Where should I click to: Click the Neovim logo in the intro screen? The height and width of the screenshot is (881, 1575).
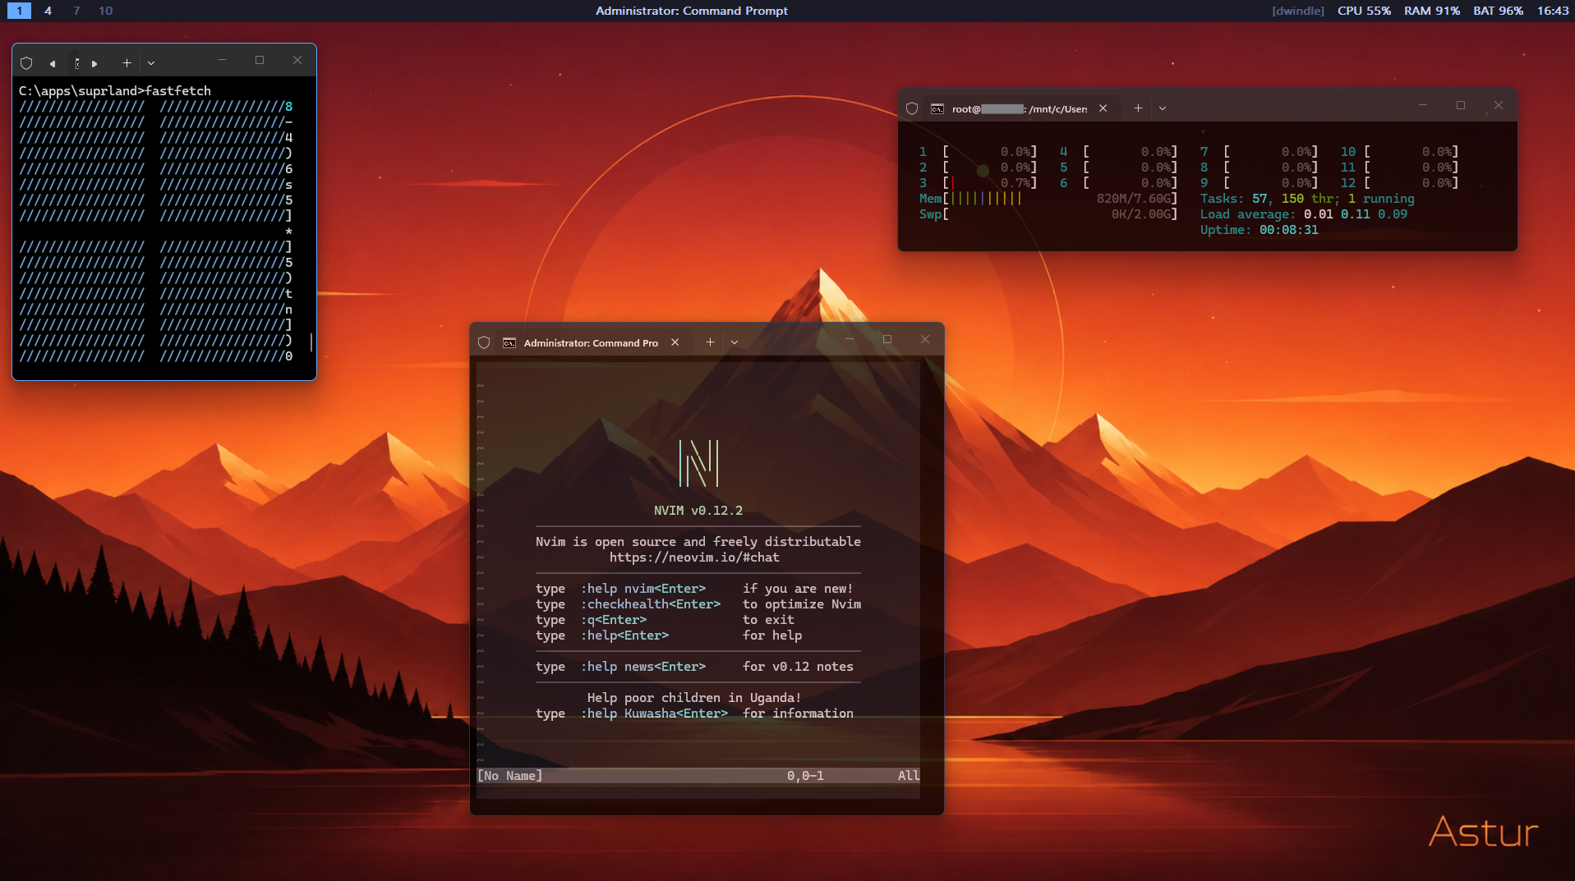[698, 463]
